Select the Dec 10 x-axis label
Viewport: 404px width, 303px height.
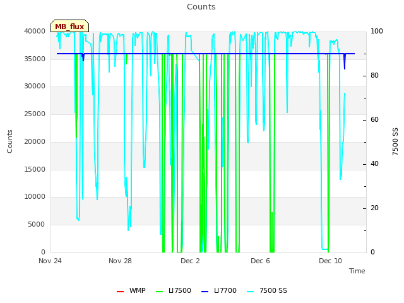330,261
